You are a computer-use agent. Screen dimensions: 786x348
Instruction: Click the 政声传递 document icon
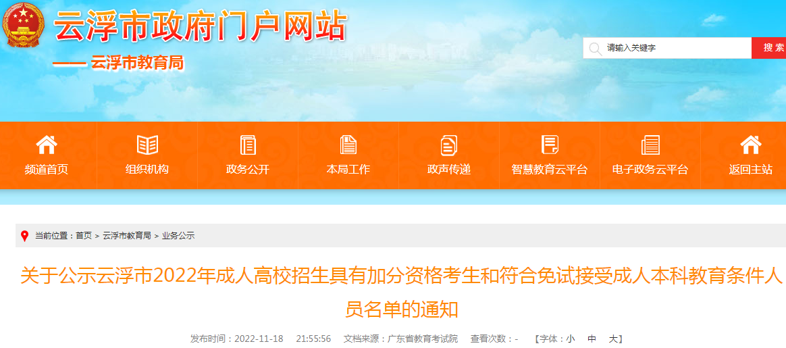448,145
